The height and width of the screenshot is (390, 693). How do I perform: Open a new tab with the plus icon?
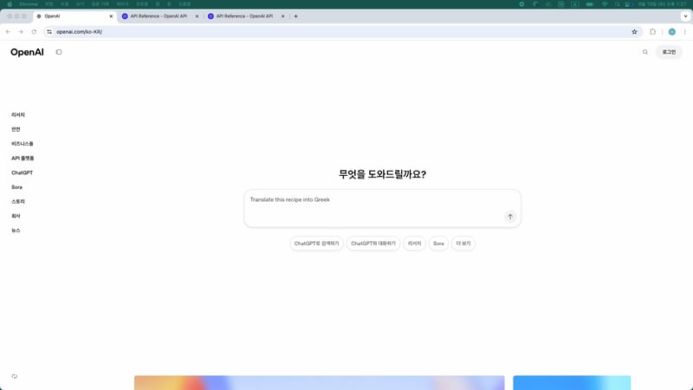click(x=296, y=16)
